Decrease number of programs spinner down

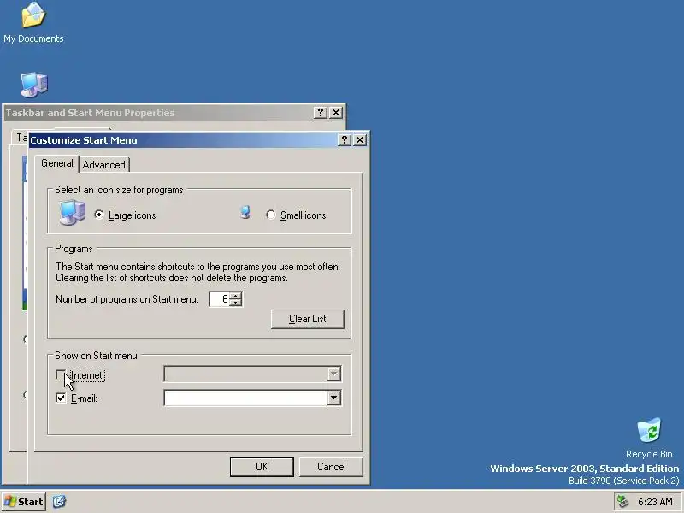236,303
